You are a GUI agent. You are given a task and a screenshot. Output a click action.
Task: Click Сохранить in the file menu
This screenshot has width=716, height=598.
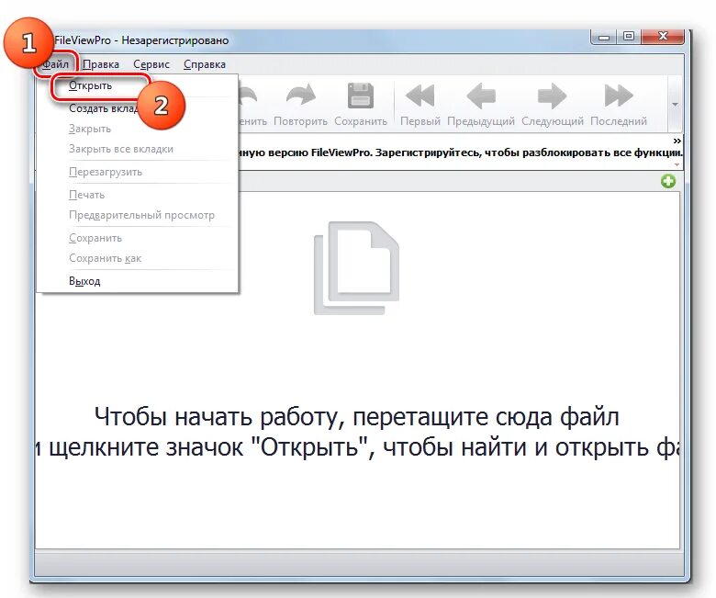[x=137, y=238]
